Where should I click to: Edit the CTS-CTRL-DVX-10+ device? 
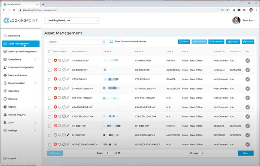[247, 117]
